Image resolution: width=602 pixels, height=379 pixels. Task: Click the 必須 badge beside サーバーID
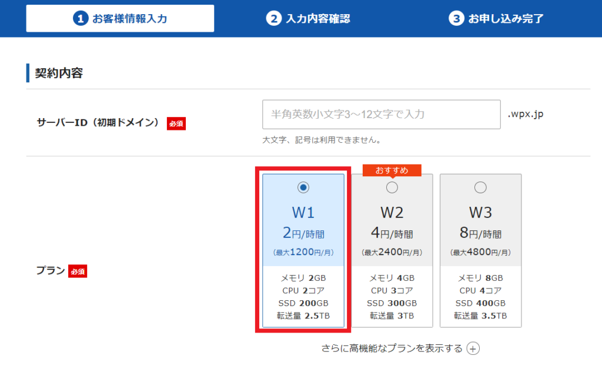pos(176,123)
